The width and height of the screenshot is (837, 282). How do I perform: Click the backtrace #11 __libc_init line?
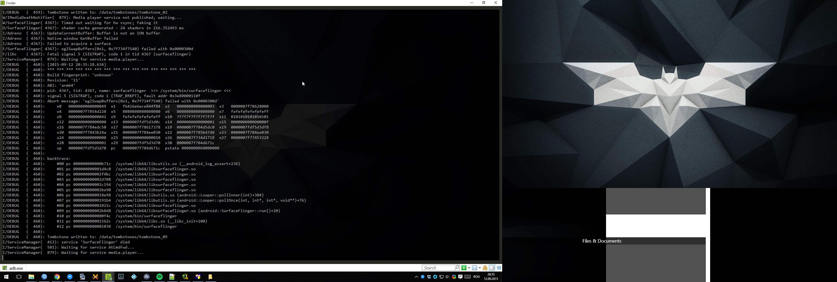tap(105, 221)
